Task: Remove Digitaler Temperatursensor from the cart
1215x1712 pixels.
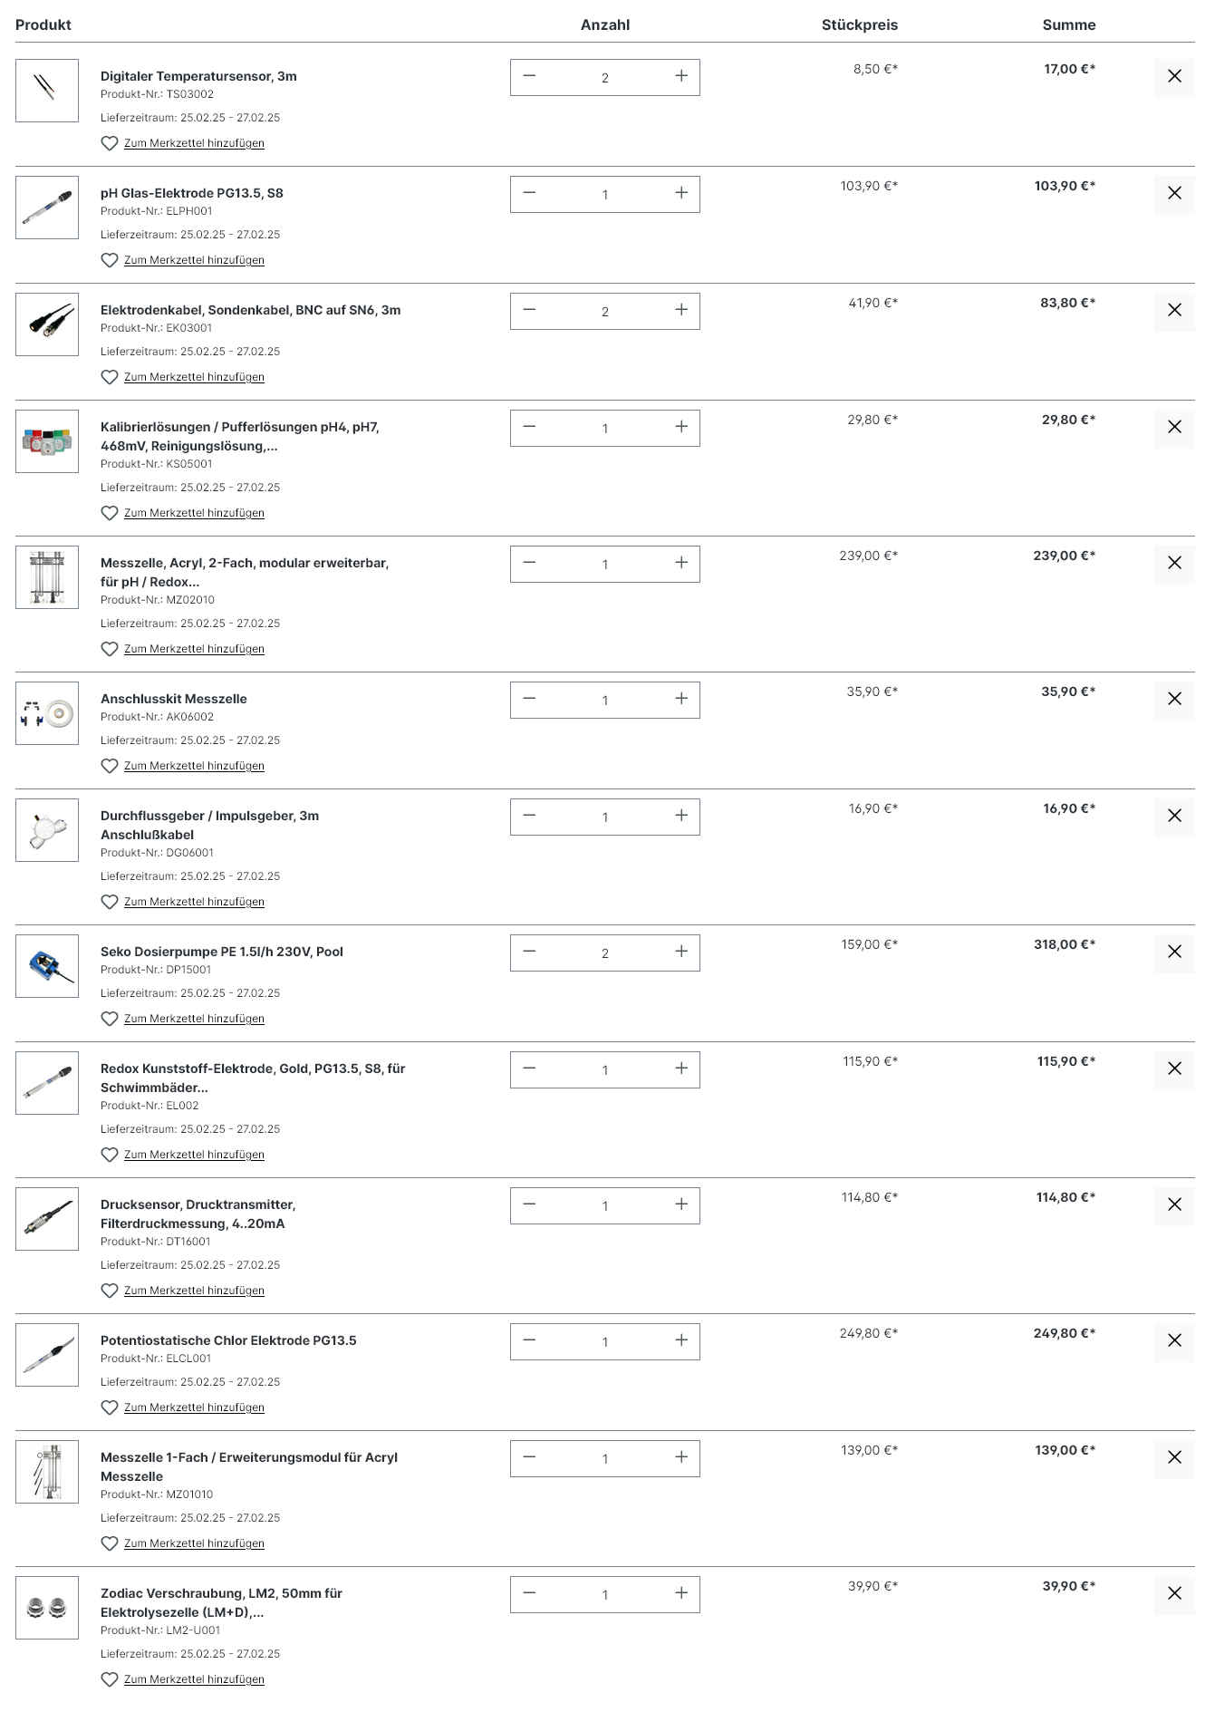Action: point(1174,77)
